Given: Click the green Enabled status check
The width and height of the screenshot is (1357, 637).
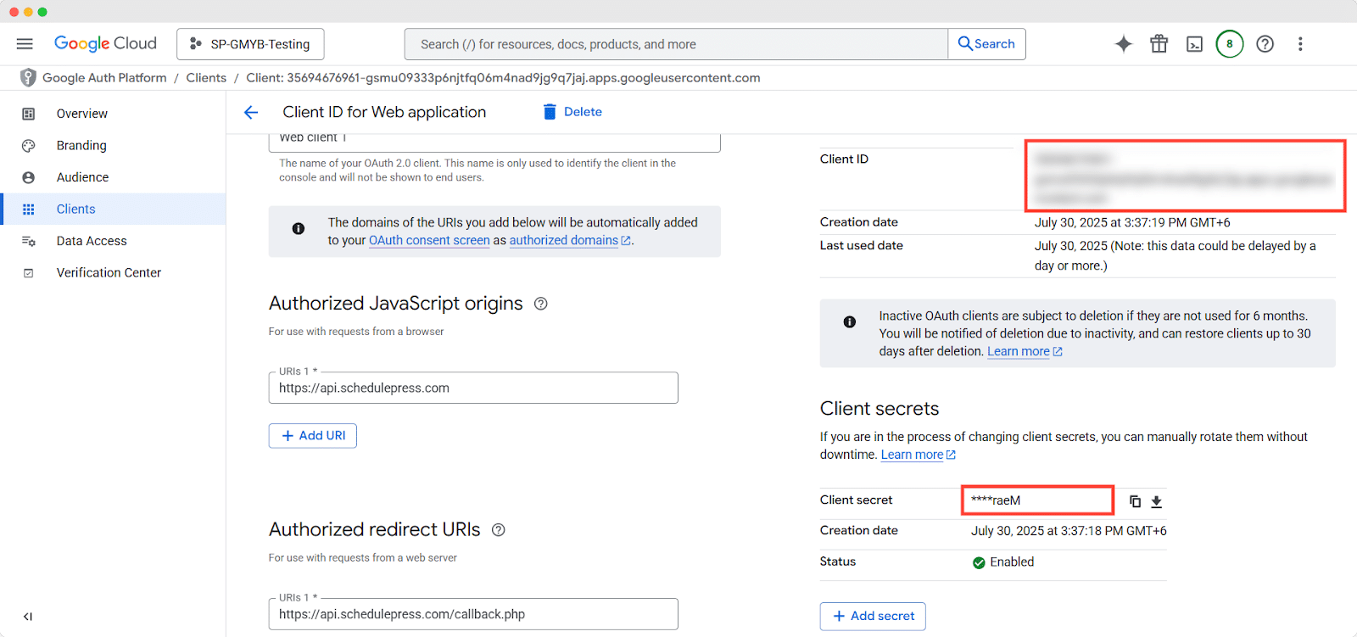Looking at the screenshot, I should point(979,563).
